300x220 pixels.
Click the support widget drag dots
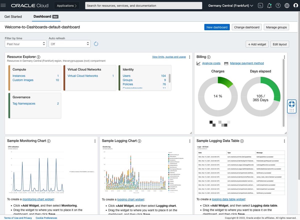[x=292, y=110]
